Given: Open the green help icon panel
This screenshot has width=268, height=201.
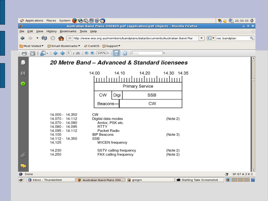Looking at the screenshot, I should pyautogui.click(x=23, y=84).
